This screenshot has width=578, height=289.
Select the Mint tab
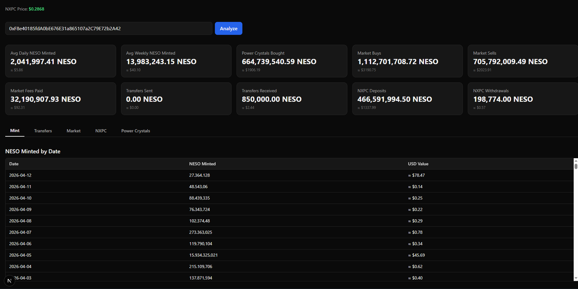click(14, 130)
